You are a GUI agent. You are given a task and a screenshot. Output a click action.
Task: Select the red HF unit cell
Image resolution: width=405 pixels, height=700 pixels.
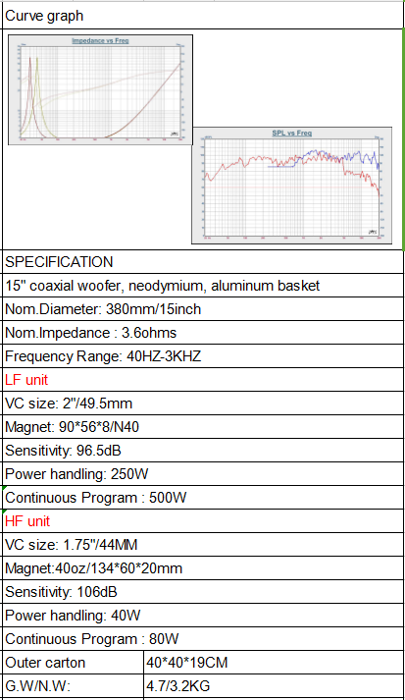point(203,521)
